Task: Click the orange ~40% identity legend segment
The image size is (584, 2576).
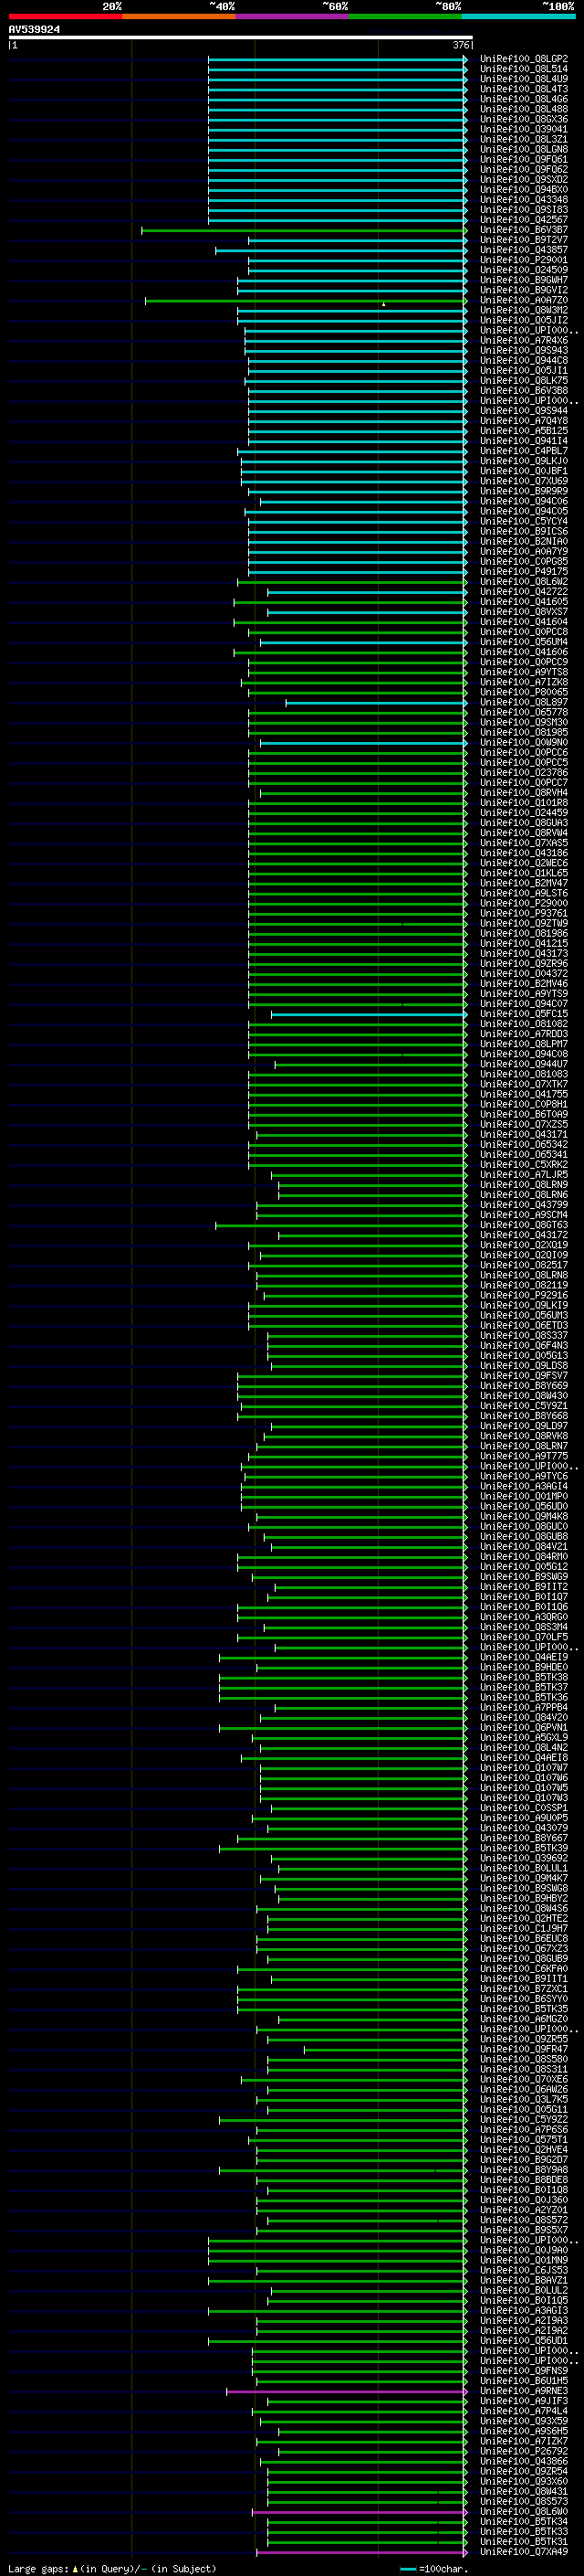Action: pos(179,16)
